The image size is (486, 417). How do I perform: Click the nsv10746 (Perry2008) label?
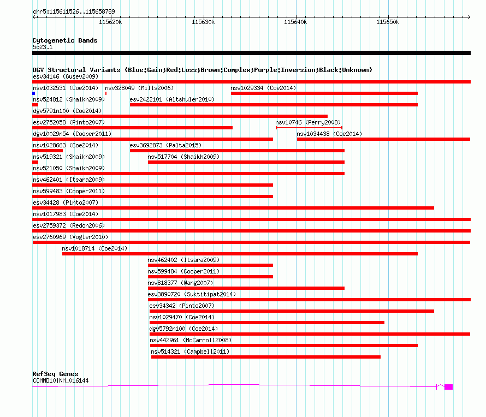click(308, 122)
